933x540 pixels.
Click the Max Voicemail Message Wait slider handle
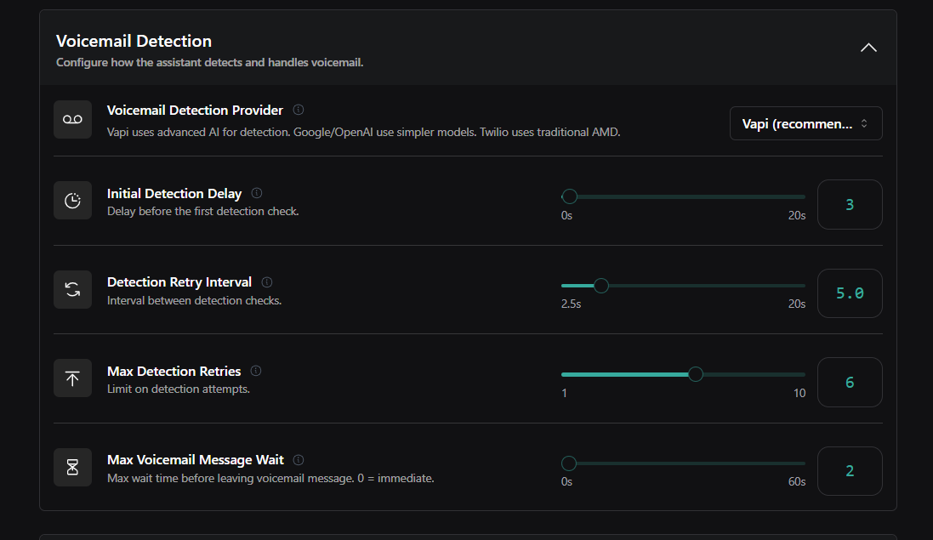[x=569, y=463]
